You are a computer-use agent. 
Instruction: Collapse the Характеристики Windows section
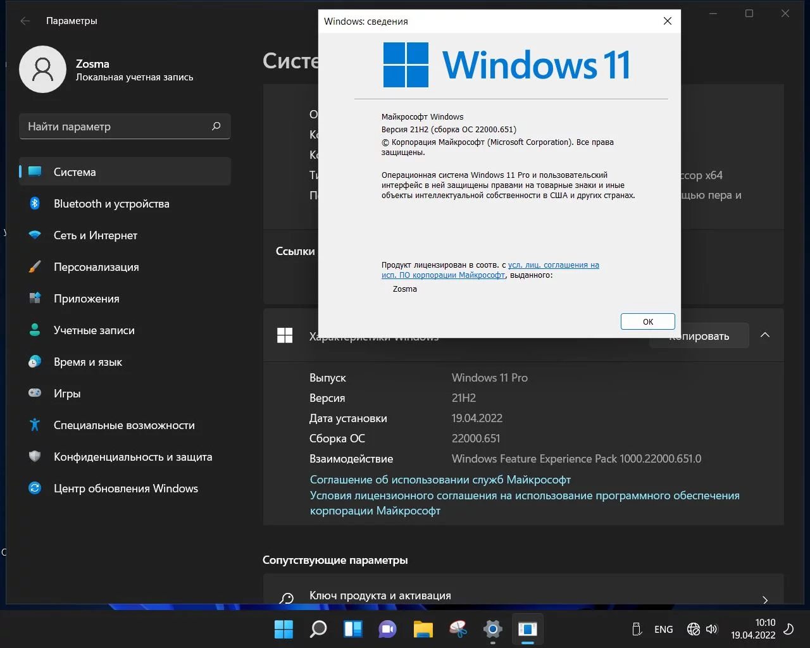[x=765, y=335]
